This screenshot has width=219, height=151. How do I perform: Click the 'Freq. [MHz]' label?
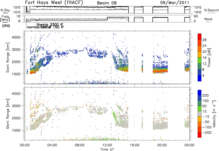pos(5,19)
